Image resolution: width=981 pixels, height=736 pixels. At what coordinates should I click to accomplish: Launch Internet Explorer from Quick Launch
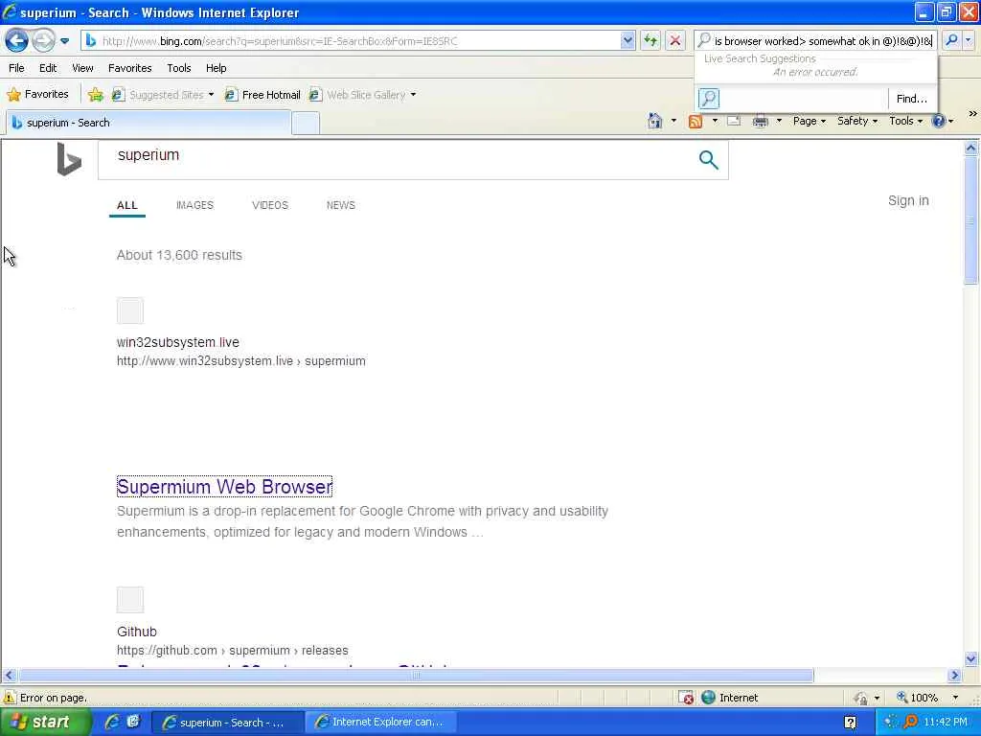click(112, 723)
